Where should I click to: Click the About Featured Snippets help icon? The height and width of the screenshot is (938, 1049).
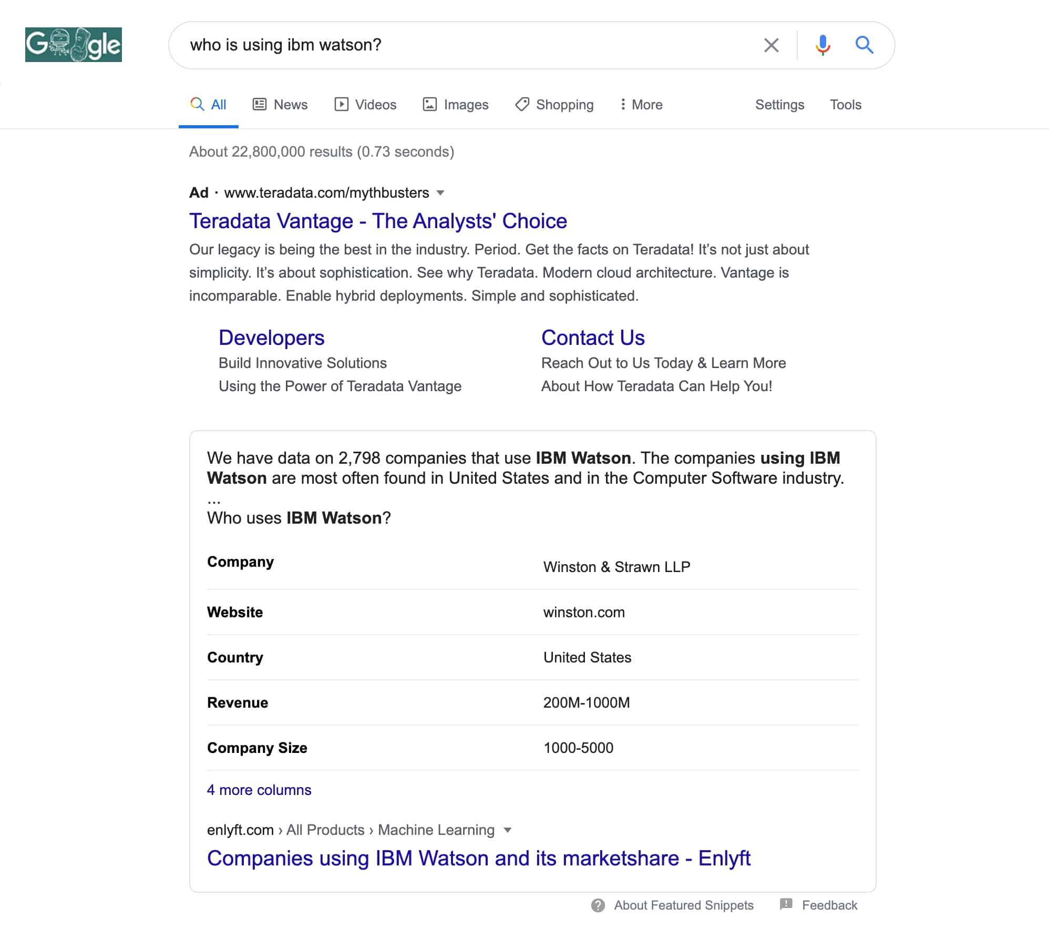click(x=598, y=905)
